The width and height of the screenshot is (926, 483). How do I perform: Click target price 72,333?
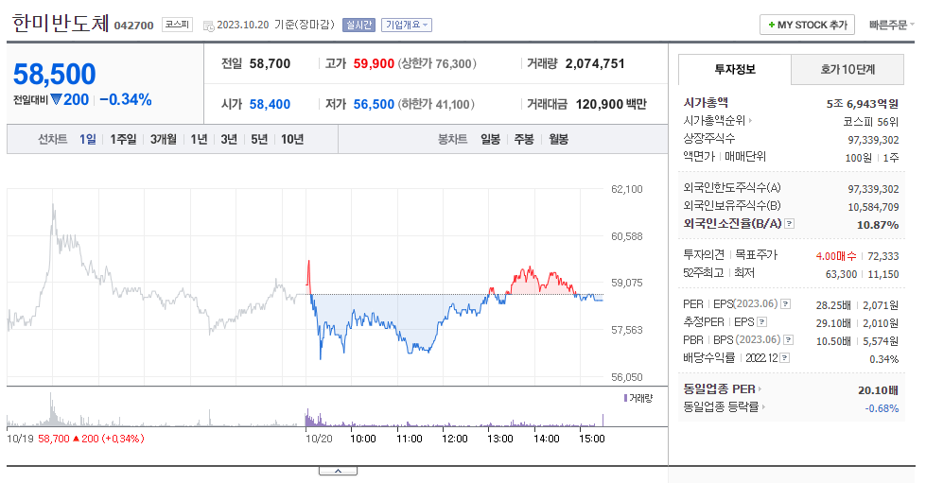882,256
